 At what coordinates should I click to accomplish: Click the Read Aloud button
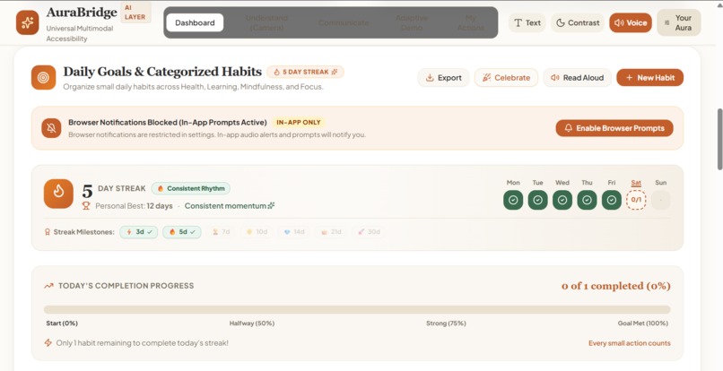point(578,77)
